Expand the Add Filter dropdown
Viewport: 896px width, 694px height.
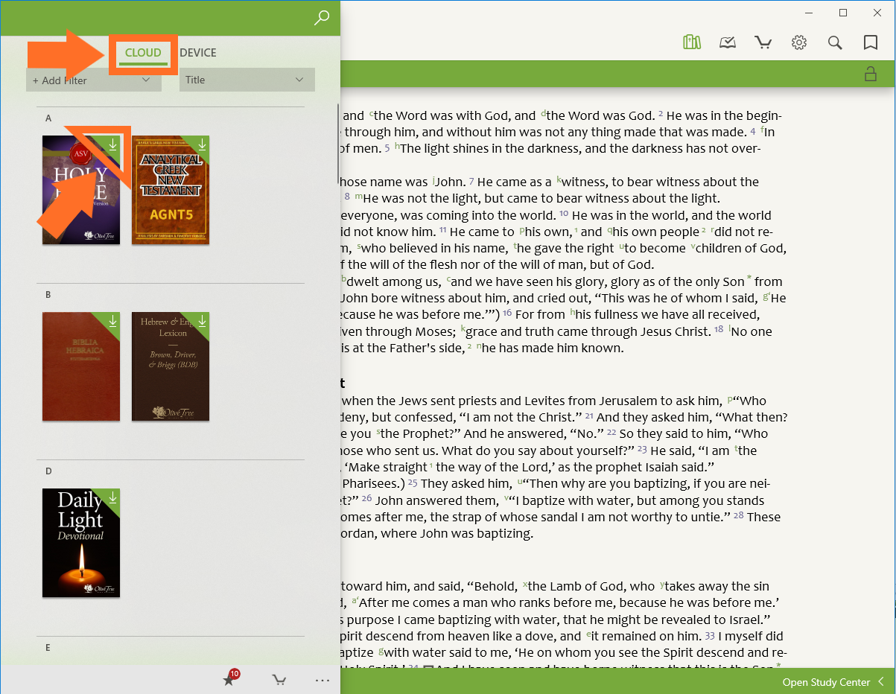(94, 80)
